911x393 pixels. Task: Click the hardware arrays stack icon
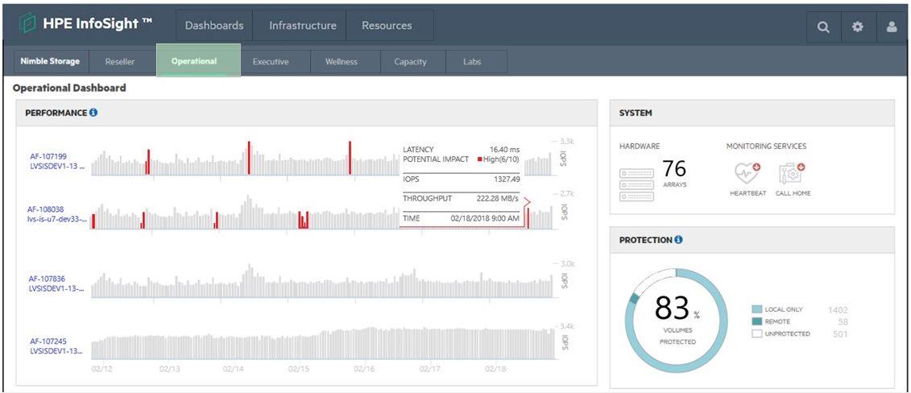click(x=636, y=184)
